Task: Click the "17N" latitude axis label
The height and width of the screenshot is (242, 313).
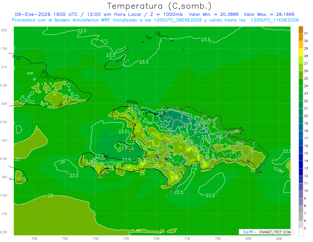Action: (4, 214)
